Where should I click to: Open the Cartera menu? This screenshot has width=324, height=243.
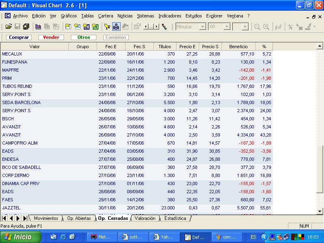(106, 16)
